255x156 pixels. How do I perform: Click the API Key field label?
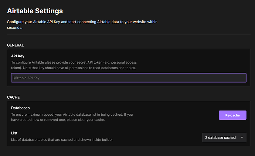tap(18, 56)
